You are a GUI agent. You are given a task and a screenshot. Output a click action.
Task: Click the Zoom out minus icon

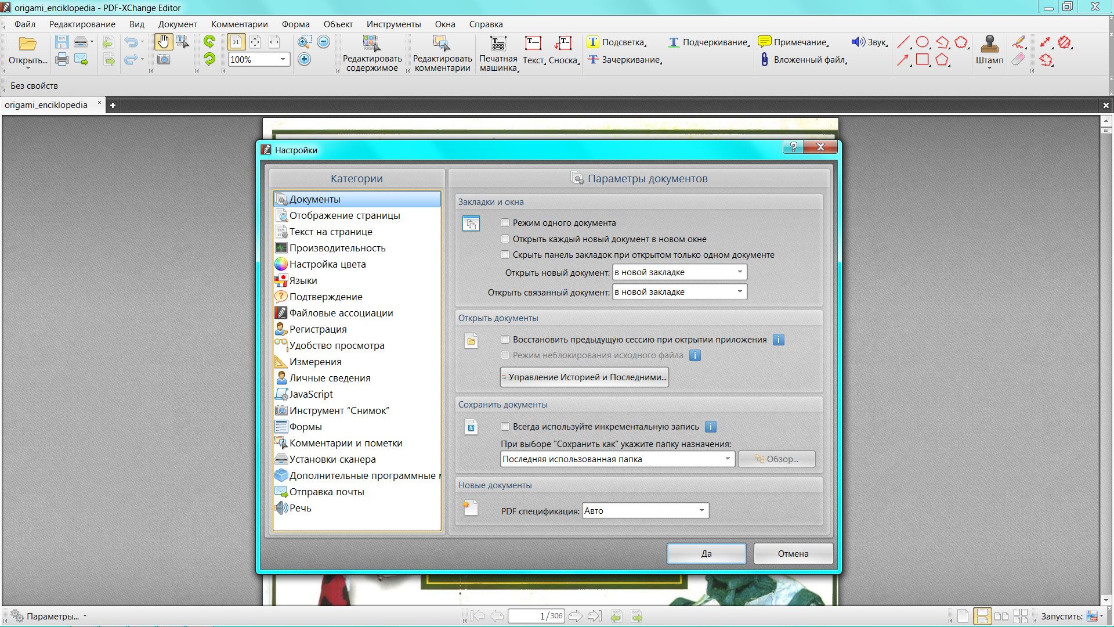click(324, 42)
